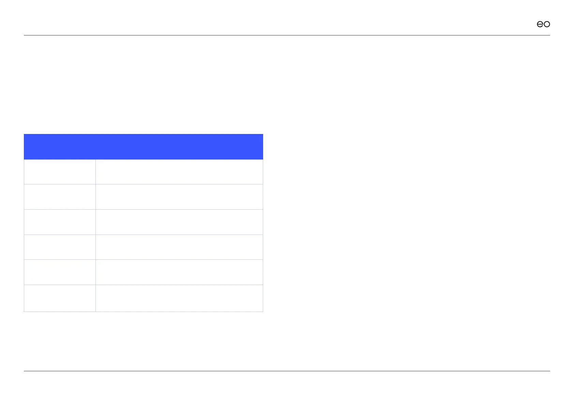Select first row cell in wide right column
The width and height of the screenshot is (574, 406).
pyautogui.click(x=179, y=172)
